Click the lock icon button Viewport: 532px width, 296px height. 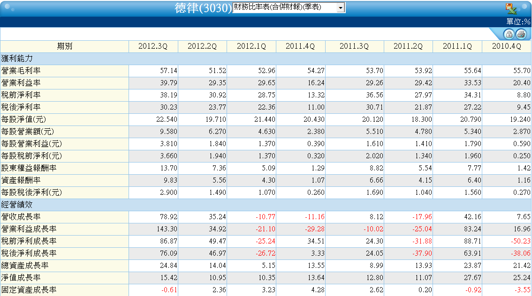pyautogui.click(x=509, y=34)
